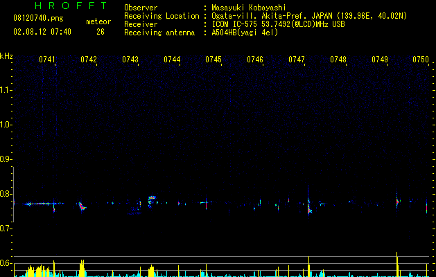
Task: Click the 0743 time marker
Action: [130, 60]
